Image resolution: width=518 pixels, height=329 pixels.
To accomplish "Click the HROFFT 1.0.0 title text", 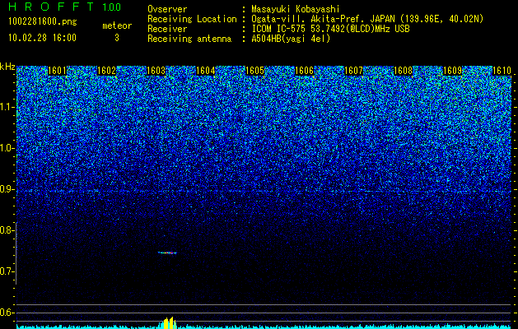I will [65, 7].
